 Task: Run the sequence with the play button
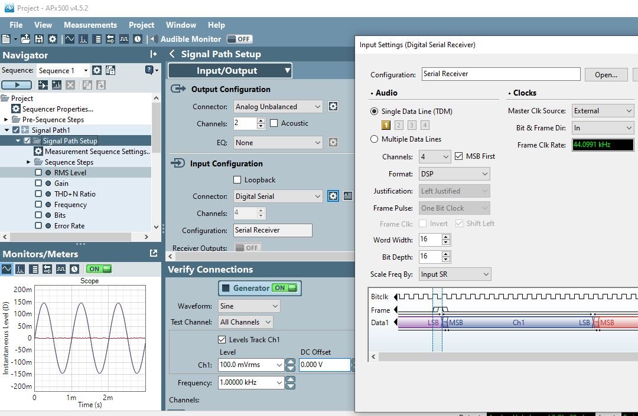pos(17,85)
